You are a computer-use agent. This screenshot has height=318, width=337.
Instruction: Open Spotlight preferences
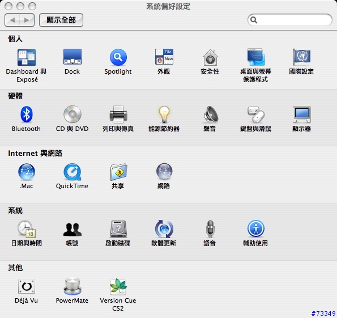click(118, 57)
